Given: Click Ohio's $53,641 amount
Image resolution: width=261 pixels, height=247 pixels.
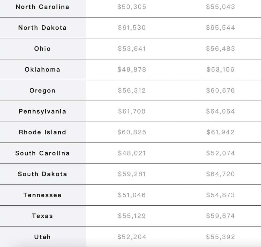Looking at the screenshot, I should (x=132, y=48).
